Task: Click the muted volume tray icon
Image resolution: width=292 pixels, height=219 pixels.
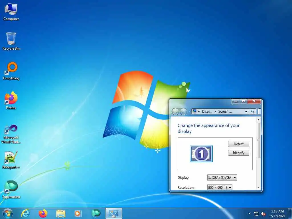Action: click(263, 214)
